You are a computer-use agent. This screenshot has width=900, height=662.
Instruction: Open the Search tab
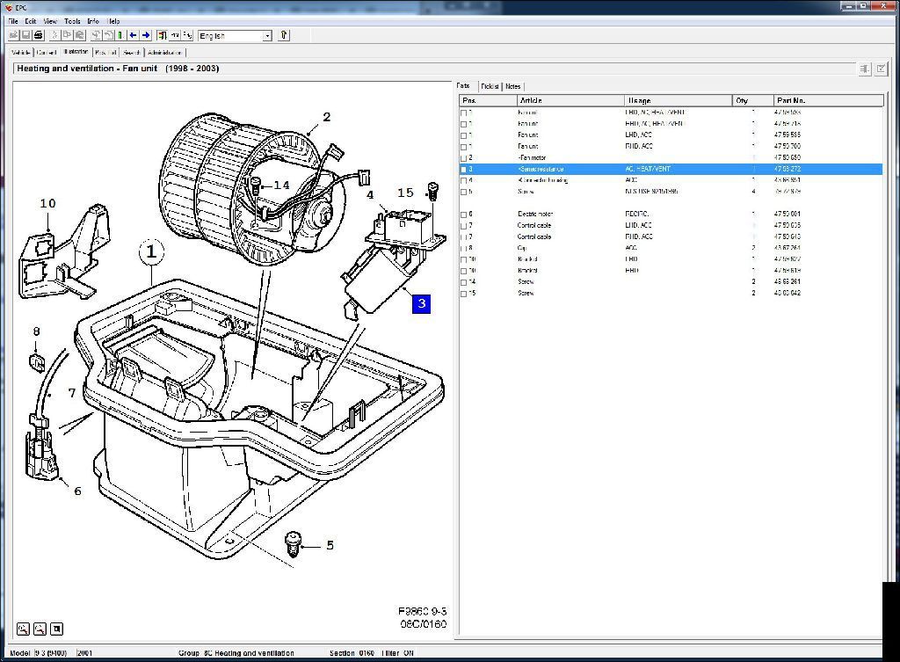tap(131, 53)
